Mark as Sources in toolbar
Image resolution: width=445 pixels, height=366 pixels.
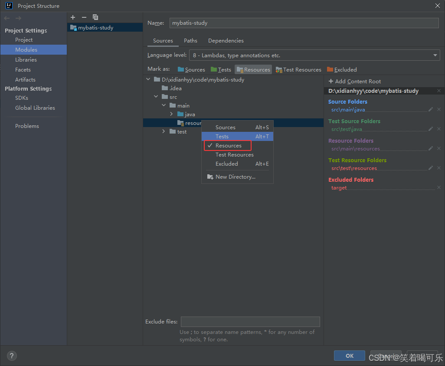pyautogui.click(x=191, y=69)
